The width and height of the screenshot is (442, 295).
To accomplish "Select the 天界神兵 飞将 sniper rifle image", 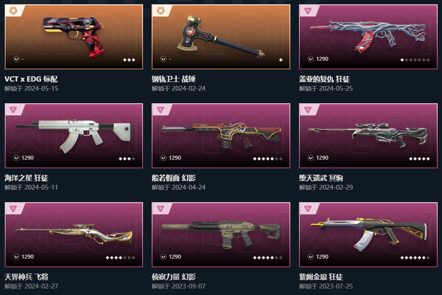I will coord(74,234).
